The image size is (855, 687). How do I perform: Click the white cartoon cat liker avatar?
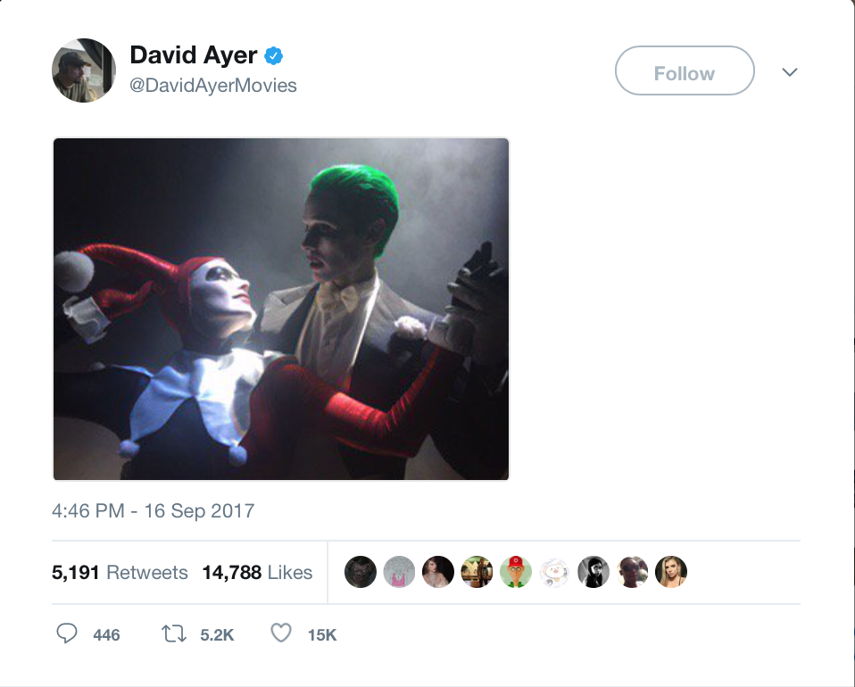point(554,572)
